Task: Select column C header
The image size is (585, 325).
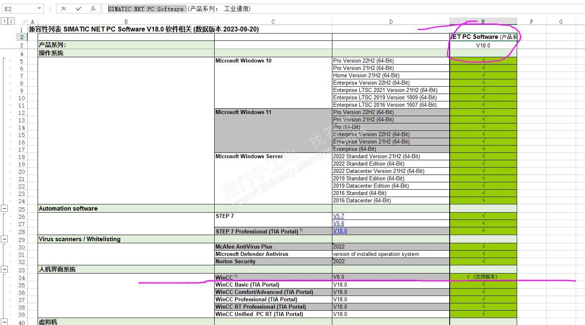Action: click(273, 22)
